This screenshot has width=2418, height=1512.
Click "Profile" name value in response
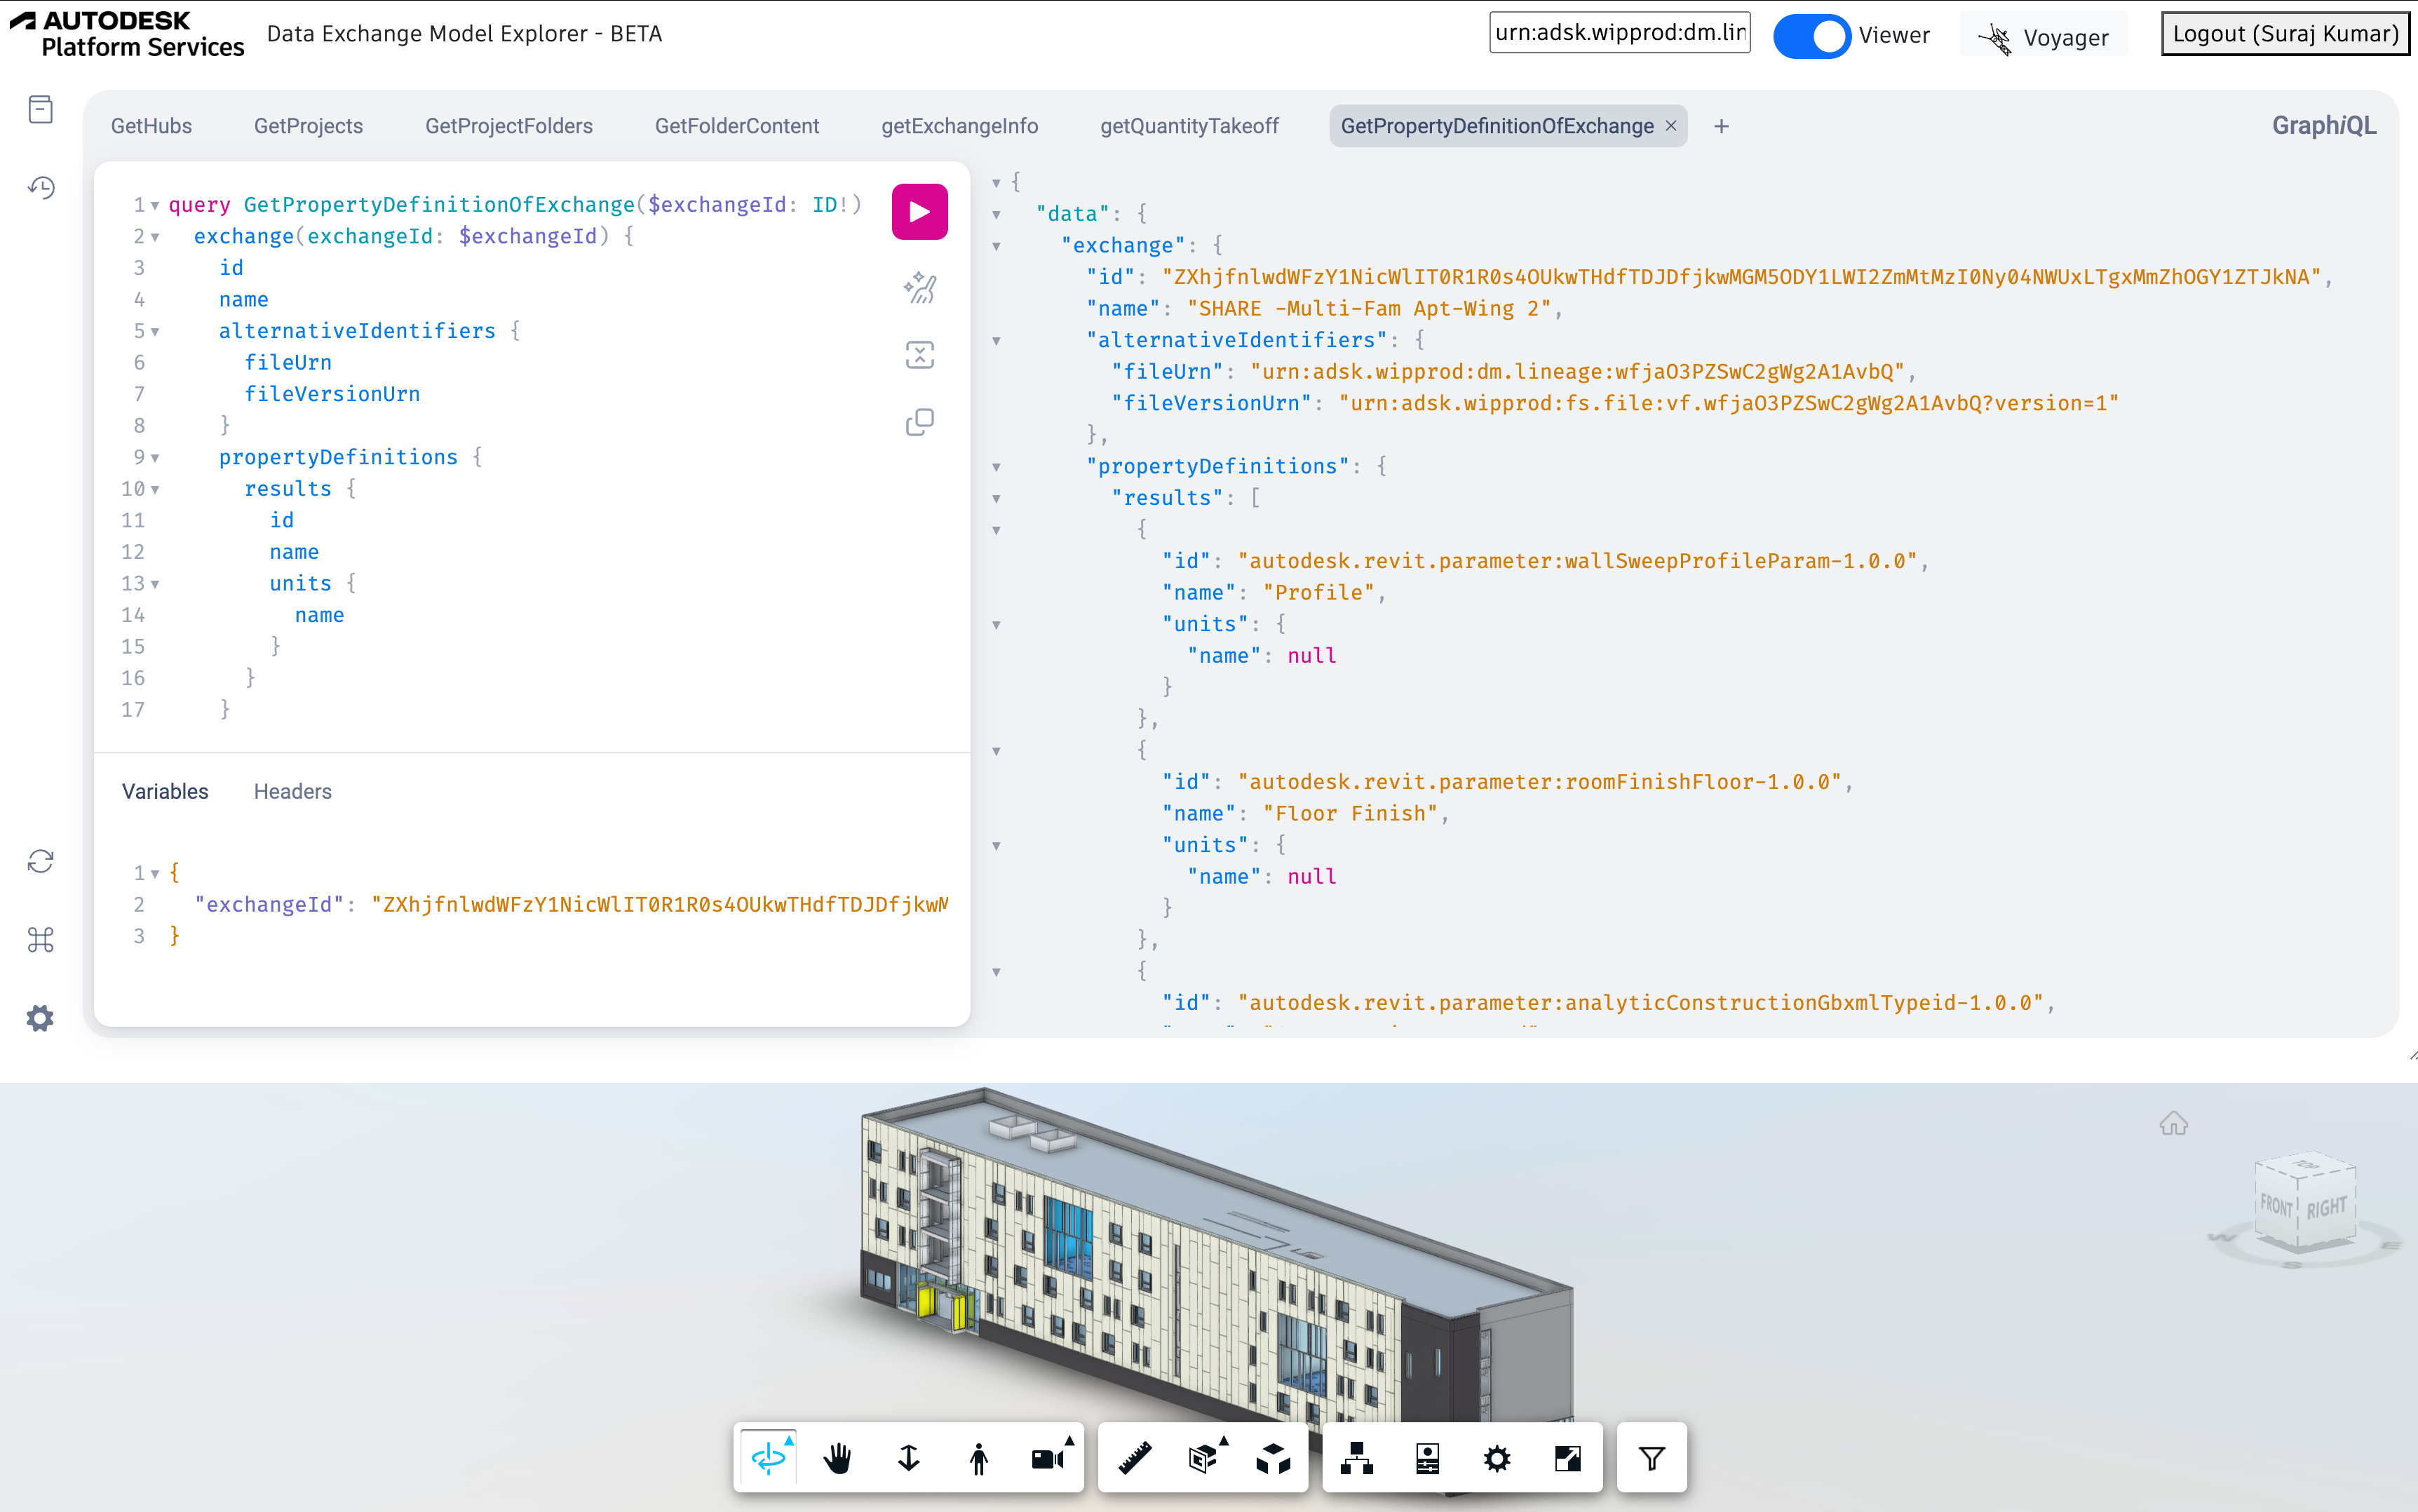coord(1318,592)
